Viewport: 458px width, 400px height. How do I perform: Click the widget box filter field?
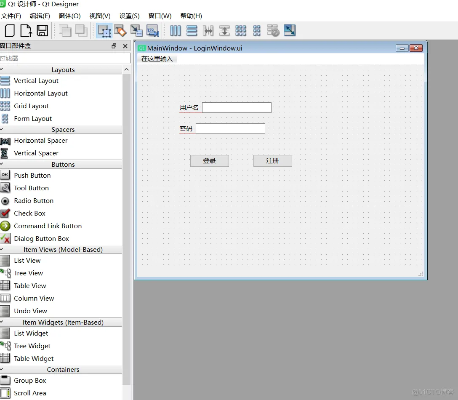click(x=65, y=58)
